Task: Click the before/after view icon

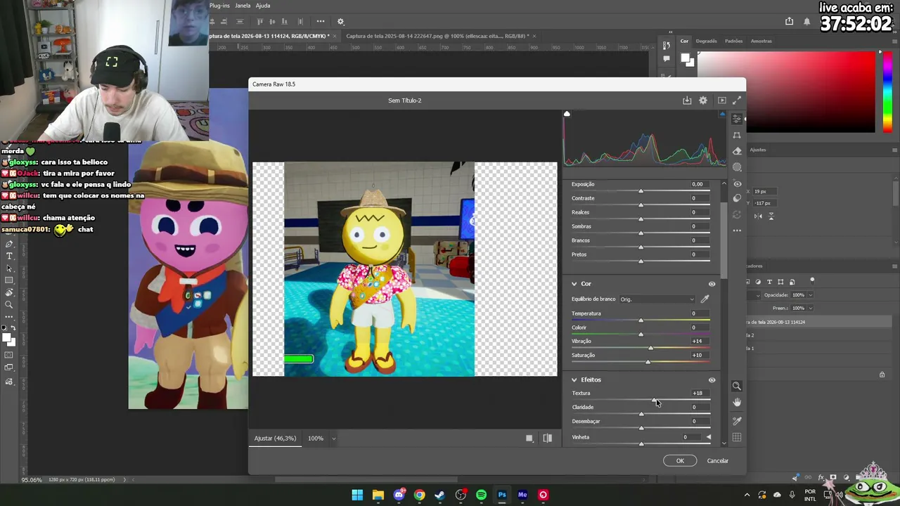Action: coord(548,439)
